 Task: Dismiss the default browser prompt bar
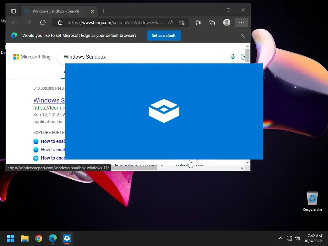point(243,36)
